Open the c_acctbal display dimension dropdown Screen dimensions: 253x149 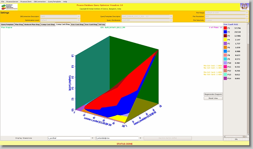pyautogui.click(x=92, y=138)
